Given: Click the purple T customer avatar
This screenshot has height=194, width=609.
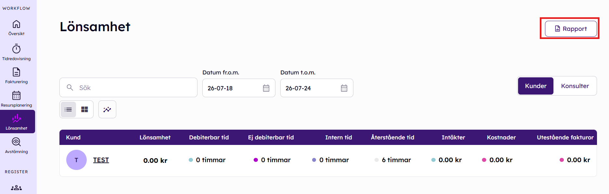Looking at the screenshot, I should 76,160.
